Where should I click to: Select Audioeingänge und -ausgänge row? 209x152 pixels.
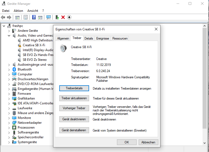pyautogui.click(x=35, y=65)
